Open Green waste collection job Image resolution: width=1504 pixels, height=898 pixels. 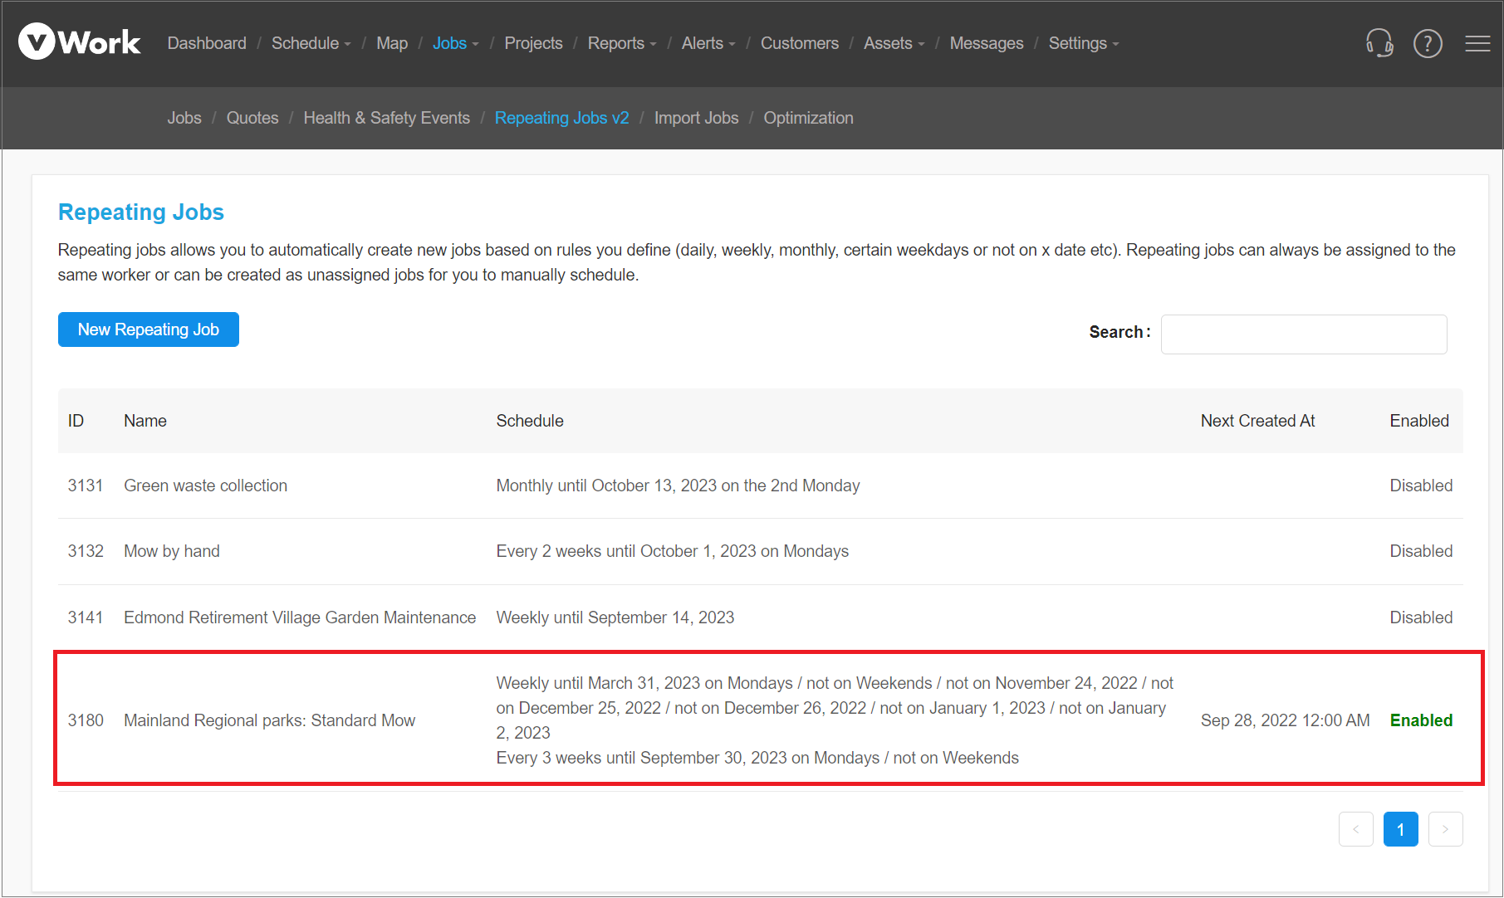(206, 486)
